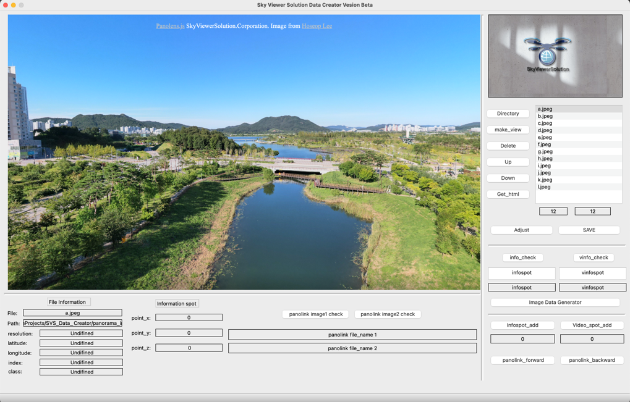The height and width of the screenshot is (402, 630).
Task: Open the Directory file browser
Action: tap(507, 114)
